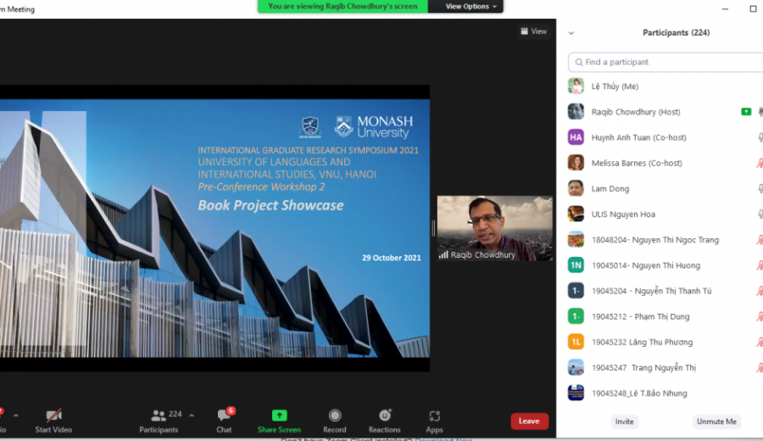
Task: Click the Unmute Me button
Action: 716,421
